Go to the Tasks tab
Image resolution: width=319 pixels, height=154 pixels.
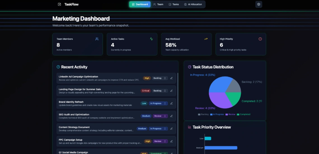coord(173,4)
